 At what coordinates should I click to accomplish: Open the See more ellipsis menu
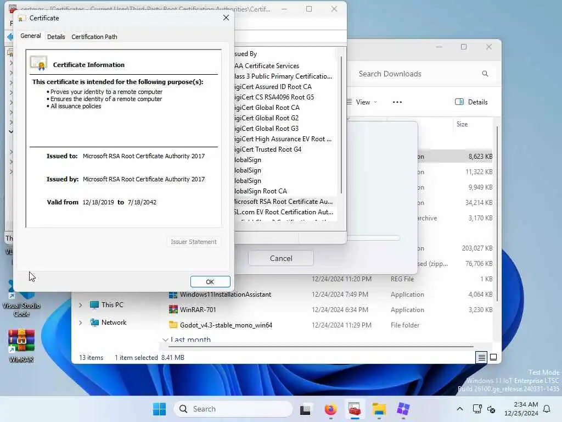[x=397, y=102]
